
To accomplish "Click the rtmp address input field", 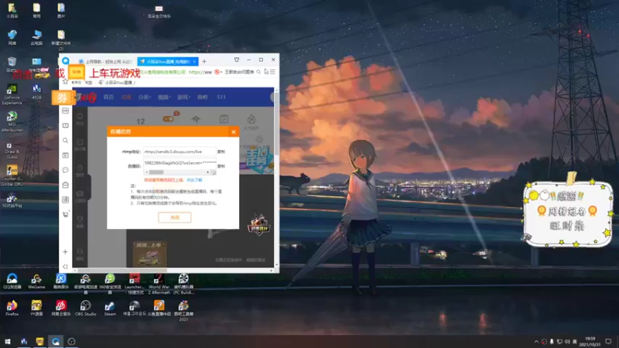I will click(x=180, y=152).
